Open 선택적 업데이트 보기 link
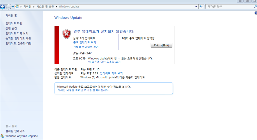Image resolution: width=257 pixels, height=140 pixels. 86,47
